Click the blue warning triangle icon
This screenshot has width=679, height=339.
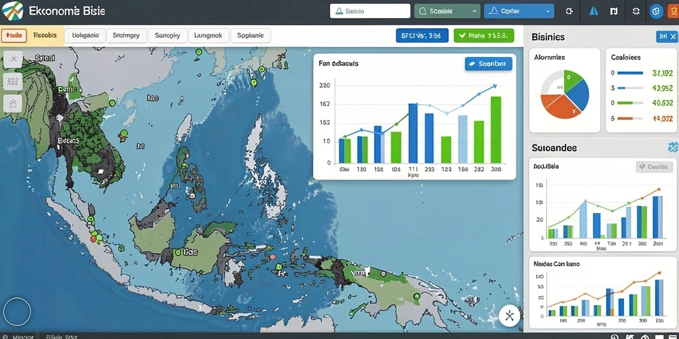point(593,11)
